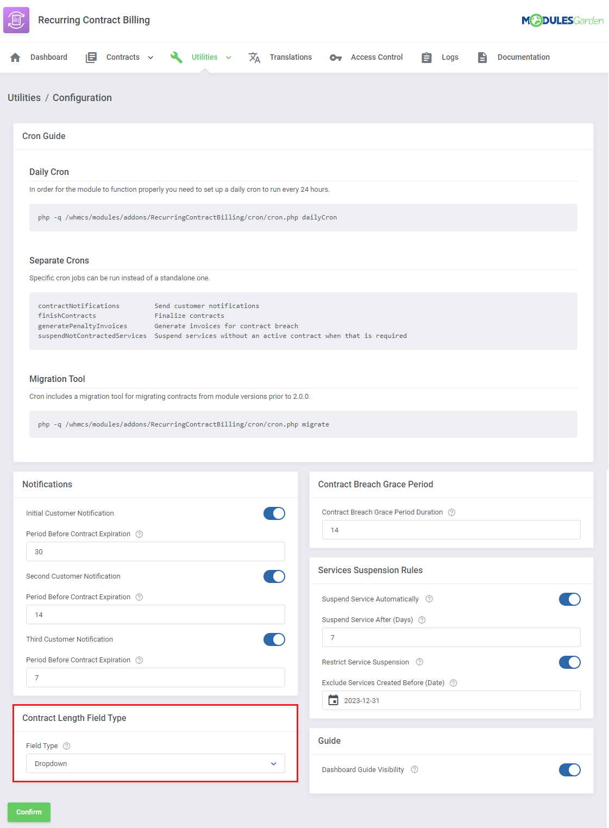Toggle Third Customer Notification switch
The image size is (609, 828).
(x=274, y=639)
